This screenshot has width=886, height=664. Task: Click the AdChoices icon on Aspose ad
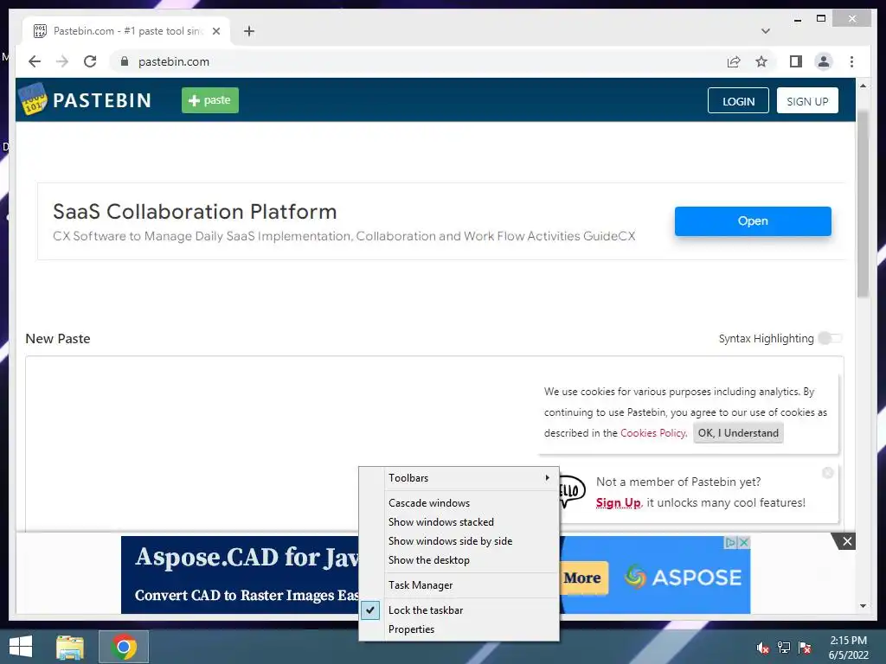point(730,542)
